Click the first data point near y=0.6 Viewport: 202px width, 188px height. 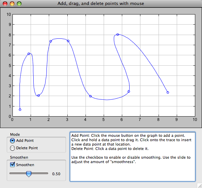coord(20,109)
